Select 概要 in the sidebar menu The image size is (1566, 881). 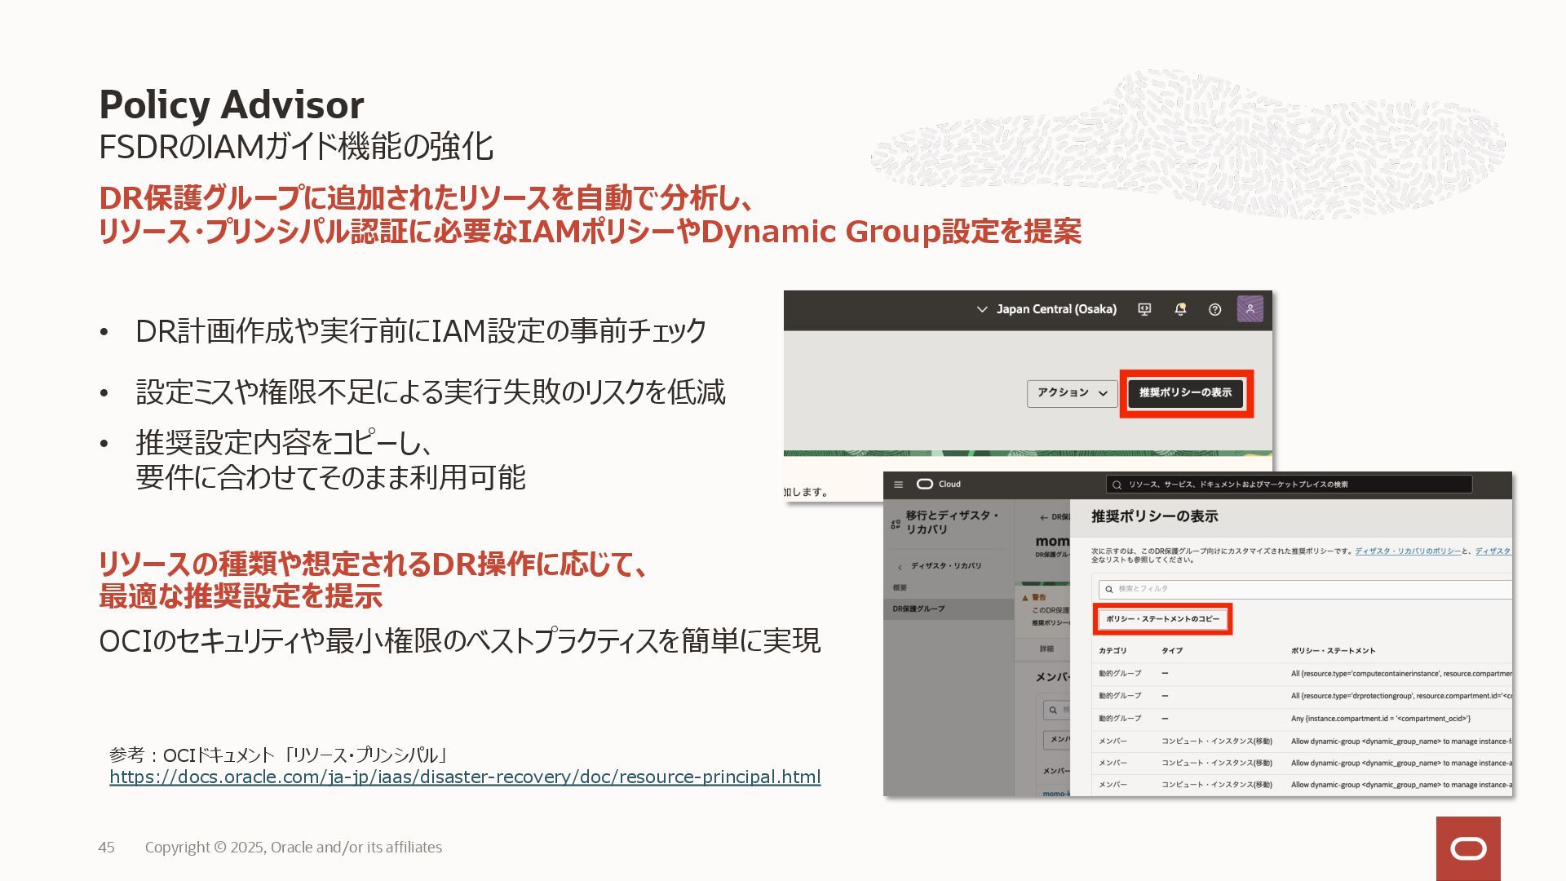click(x=900, y=587)
